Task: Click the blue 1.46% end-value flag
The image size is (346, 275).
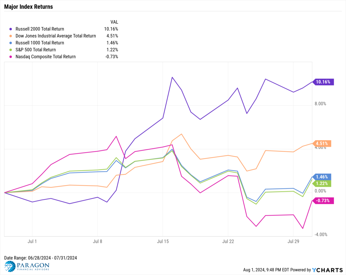Action: coord(322,177)
